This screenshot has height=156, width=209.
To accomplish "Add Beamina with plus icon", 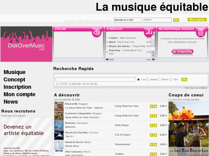I will click(155, 125).
